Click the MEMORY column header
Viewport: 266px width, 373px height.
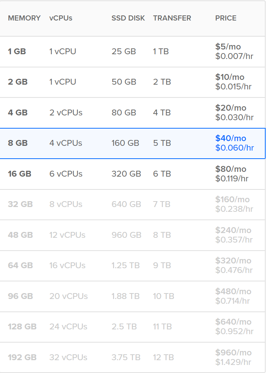(24, 18)
